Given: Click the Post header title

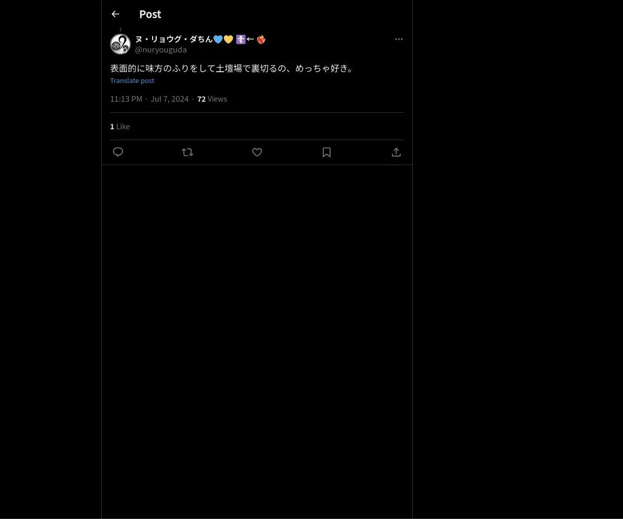Looking at the screenshot, I should coord(150,14).
